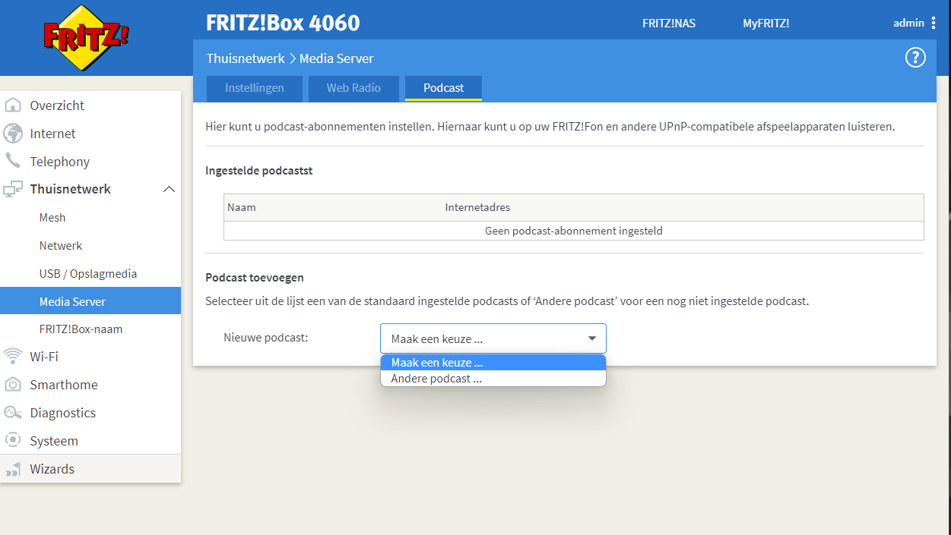
Task: Switch to the Web Radio tab
Action: point(353,88)
